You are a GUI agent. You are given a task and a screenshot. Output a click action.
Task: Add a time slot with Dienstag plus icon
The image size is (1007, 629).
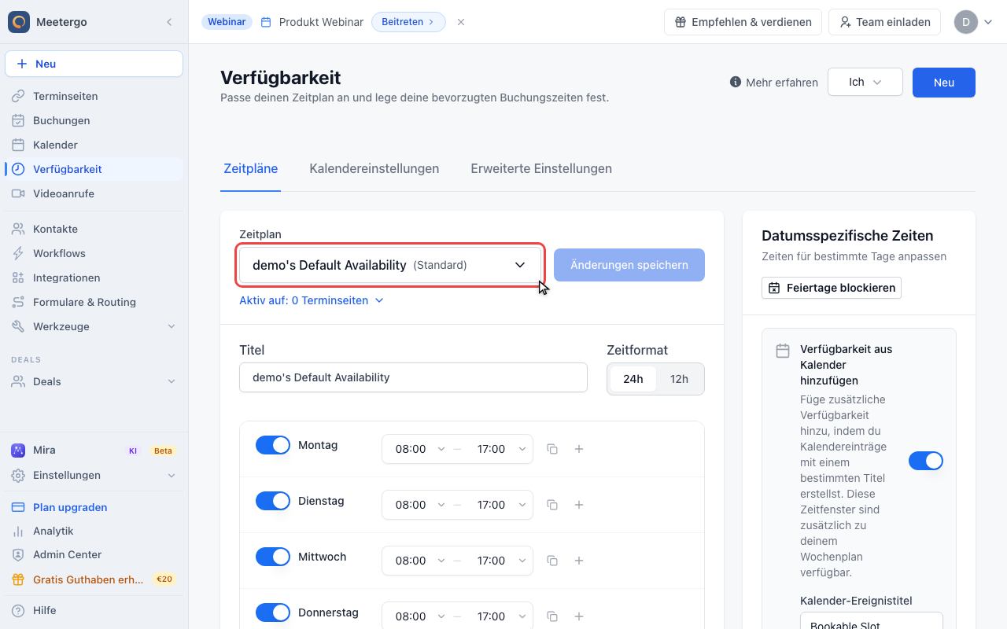tap(579, 505)
